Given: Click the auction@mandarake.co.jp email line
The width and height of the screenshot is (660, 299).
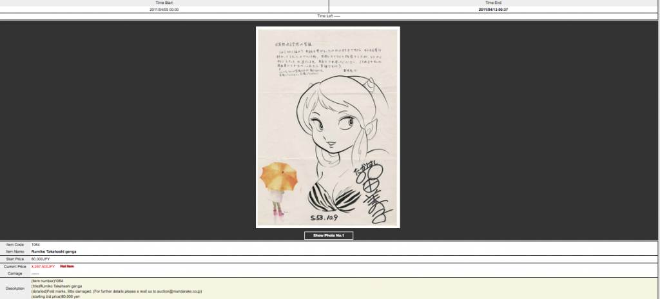Looking at the screenshot, I should click(x=117, y=291).
